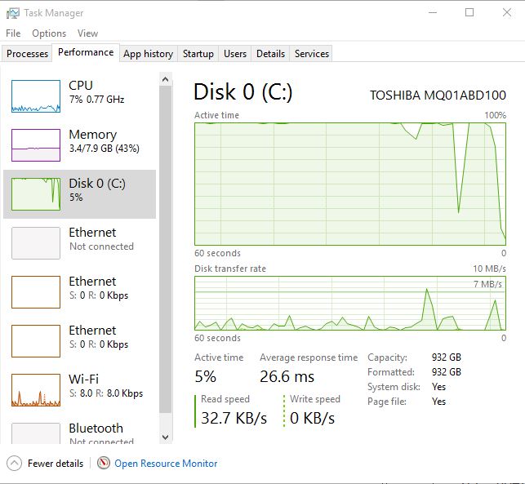Click the Formatted 932 GB value
The width and height of the screenshot is (525, 484).
(447, 372)
